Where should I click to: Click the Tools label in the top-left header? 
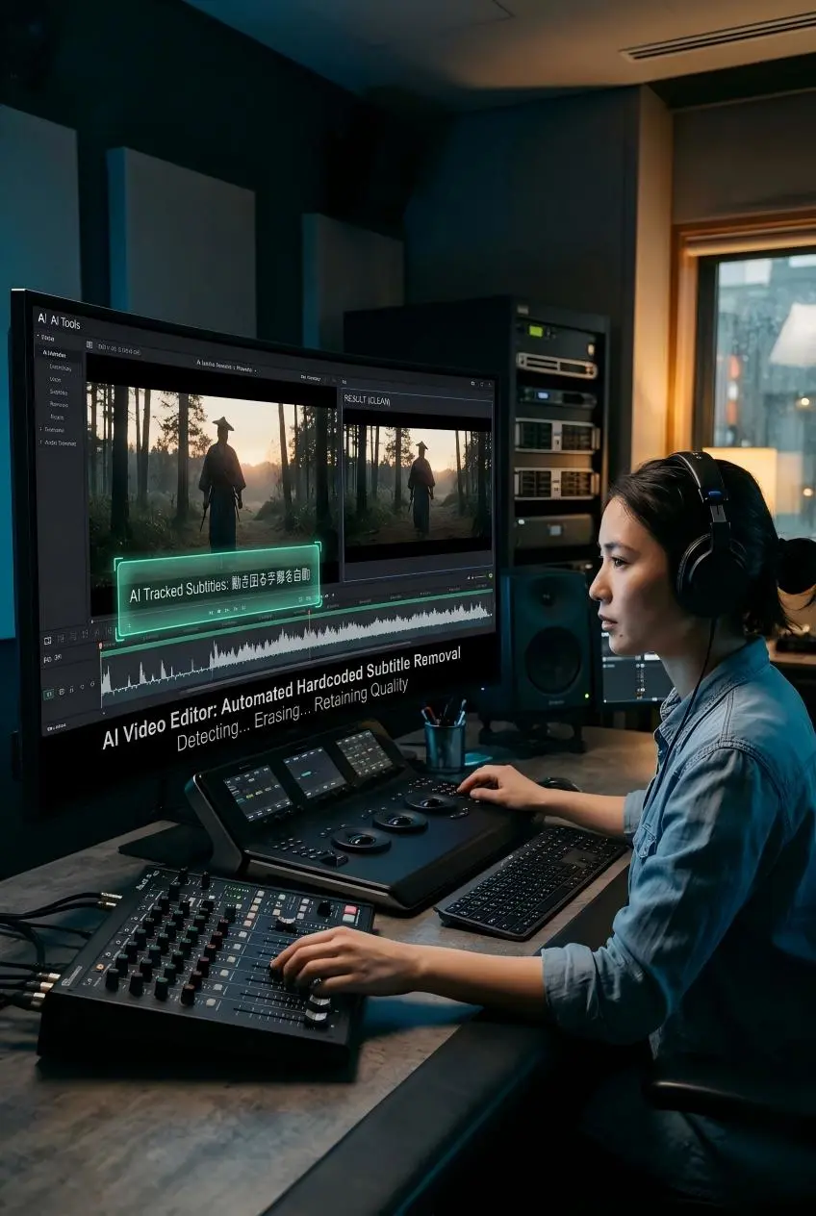pyautogui.click(x=69, y=321)
